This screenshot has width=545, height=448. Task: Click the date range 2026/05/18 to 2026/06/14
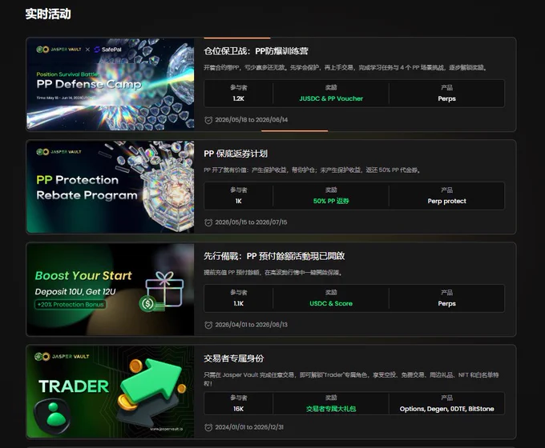point(252,120)
